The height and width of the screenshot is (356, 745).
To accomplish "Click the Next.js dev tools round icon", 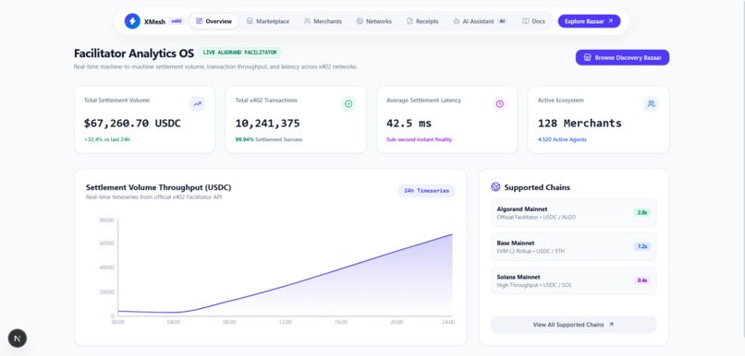I will 18,338.
